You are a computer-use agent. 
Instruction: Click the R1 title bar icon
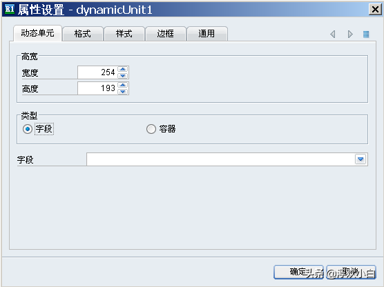(x=10, y=9)
